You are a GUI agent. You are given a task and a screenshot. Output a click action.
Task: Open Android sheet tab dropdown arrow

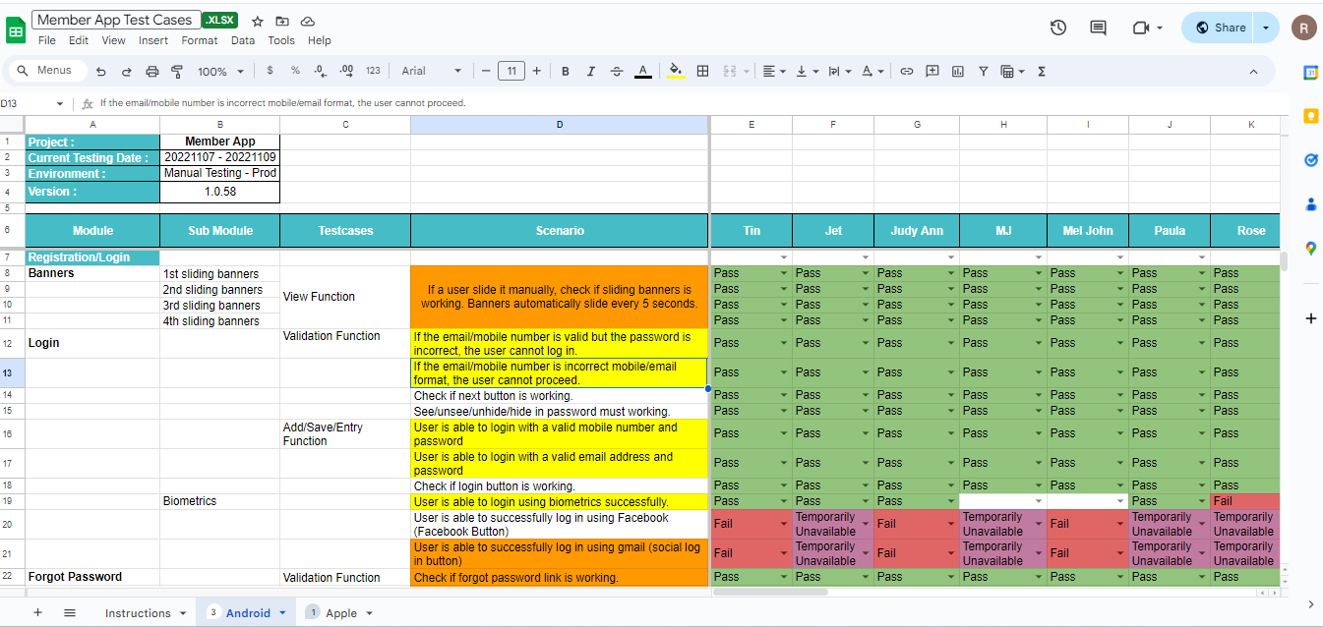(x=282, y=612)
